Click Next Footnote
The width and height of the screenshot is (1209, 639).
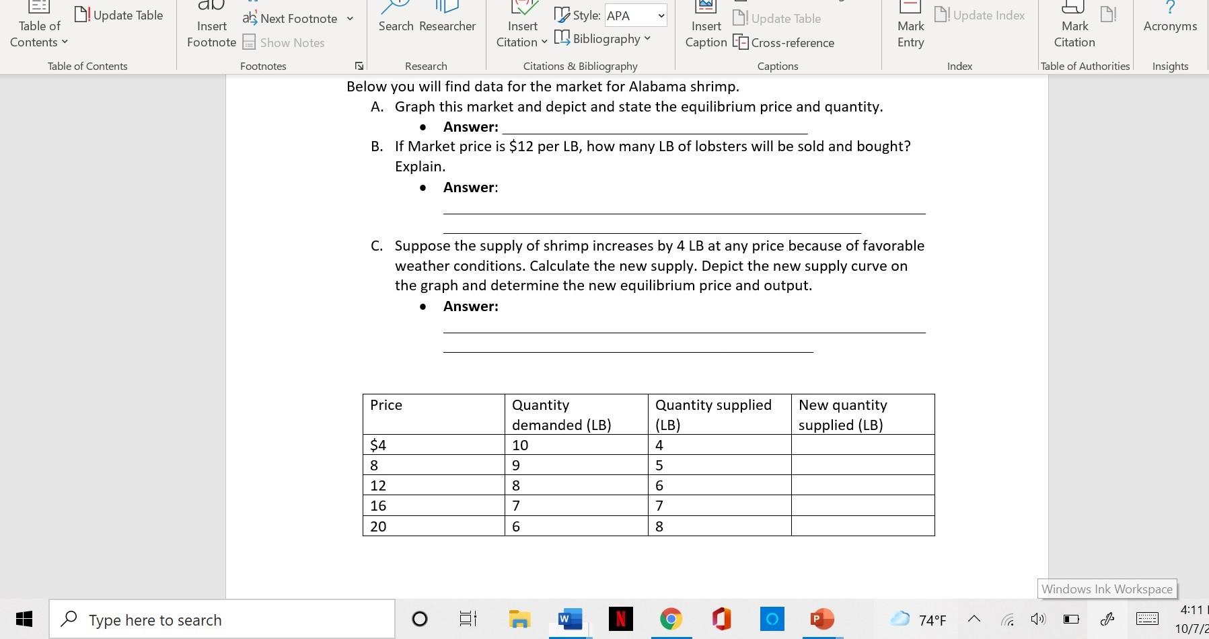[x=291, y=19]
